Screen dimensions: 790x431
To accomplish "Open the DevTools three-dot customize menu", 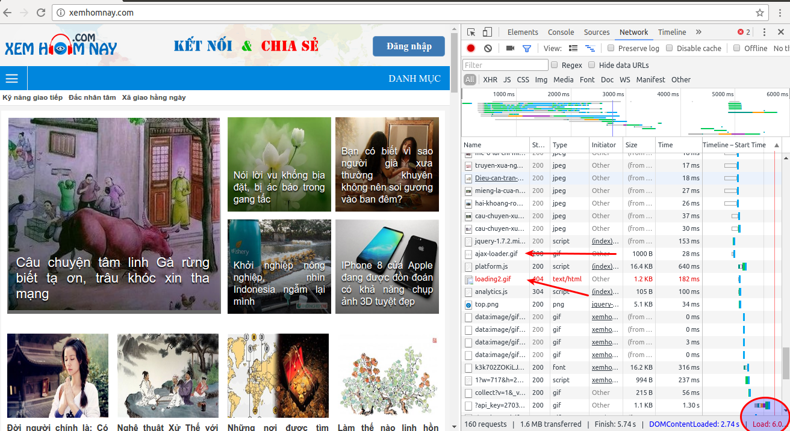I will pyautogui.click(x=764, y=32).
